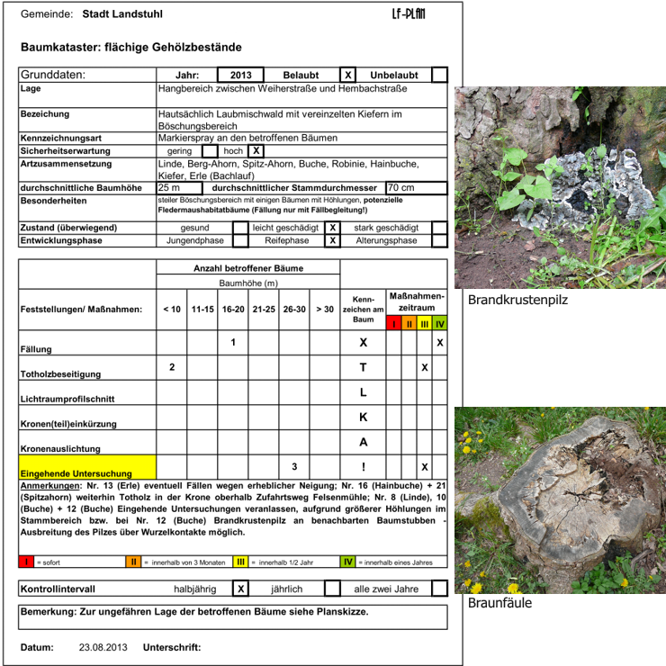The height and width of the screenshot is (666, 666).
Task: Tick the empty Unbelaubt checkbox
Action: pyautogui.click(x=439, y=75)
